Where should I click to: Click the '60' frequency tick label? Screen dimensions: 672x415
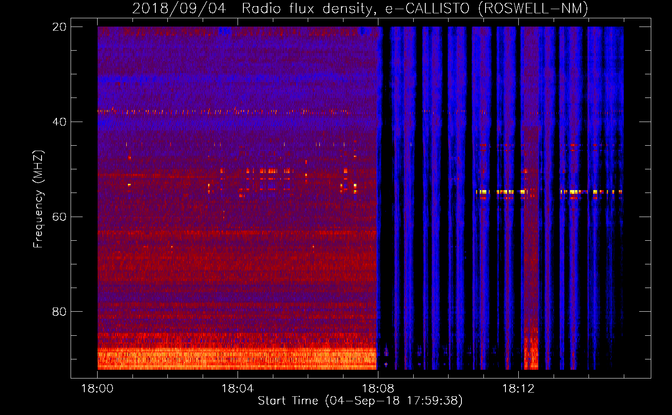pyautogui.click(x=59, y=217)
